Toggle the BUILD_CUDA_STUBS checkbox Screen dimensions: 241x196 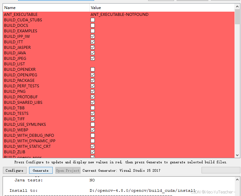pos(93,20)
